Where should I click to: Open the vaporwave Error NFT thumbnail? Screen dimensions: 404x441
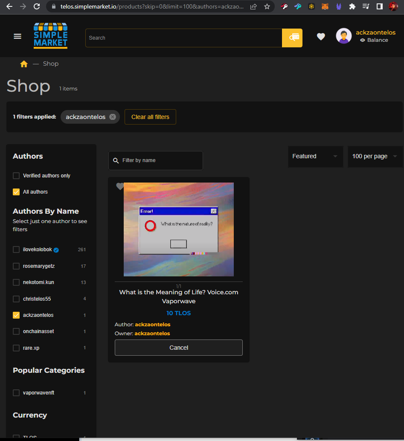(179, 229)
